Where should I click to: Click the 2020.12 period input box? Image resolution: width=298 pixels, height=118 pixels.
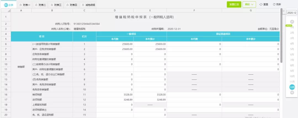pos(291,13)
